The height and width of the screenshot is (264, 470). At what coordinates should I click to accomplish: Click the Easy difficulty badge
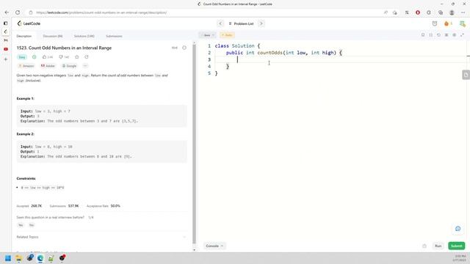point(22,57)
